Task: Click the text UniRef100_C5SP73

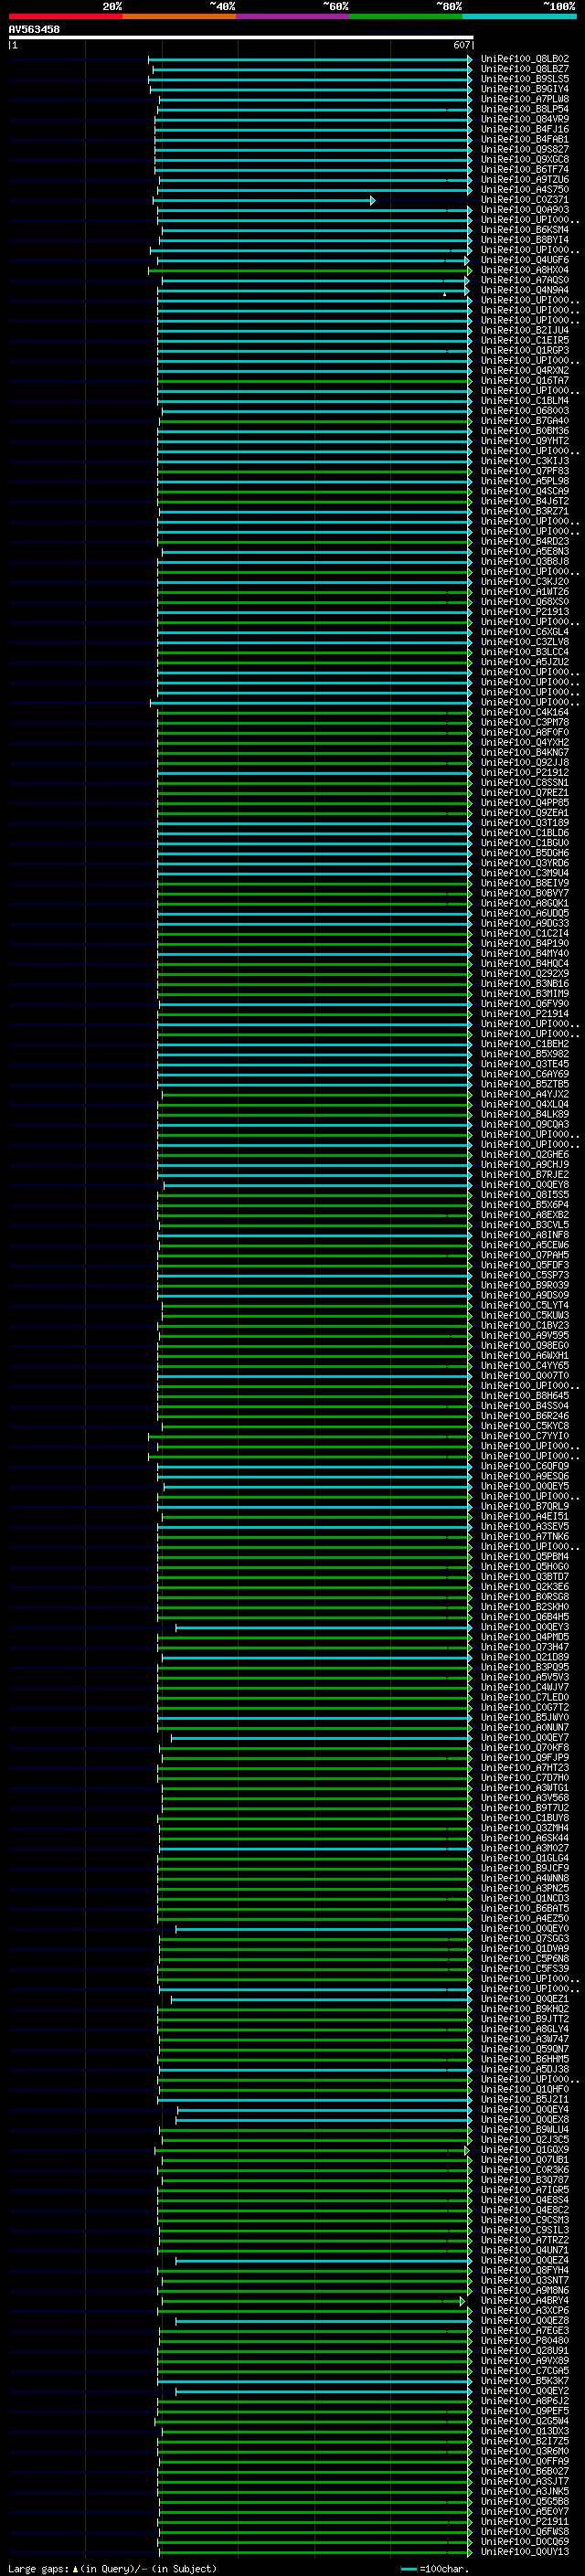Action: click(x=525, y=1275)
